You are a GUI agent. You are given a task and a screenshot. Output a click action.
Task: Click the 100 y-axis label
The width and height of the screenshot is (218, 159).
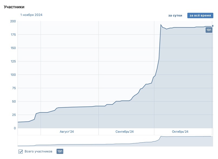[x=13, y=75]
